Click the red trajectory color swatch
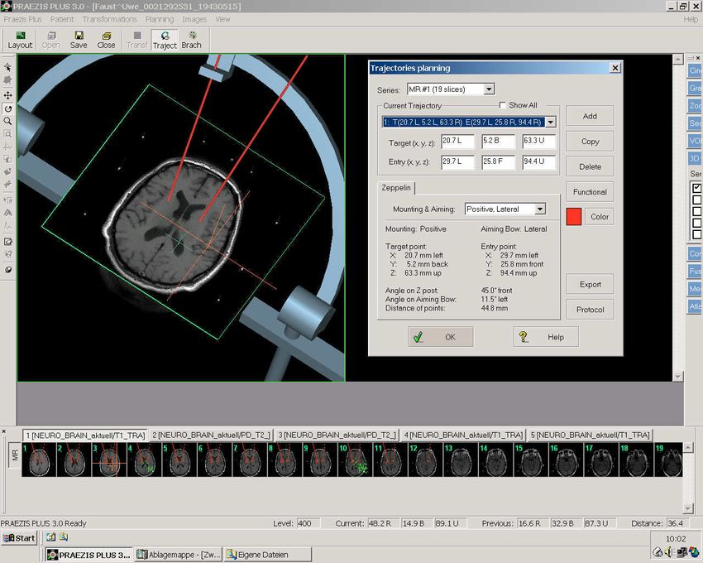Screen dimensions: 703x563 point(574,217)
